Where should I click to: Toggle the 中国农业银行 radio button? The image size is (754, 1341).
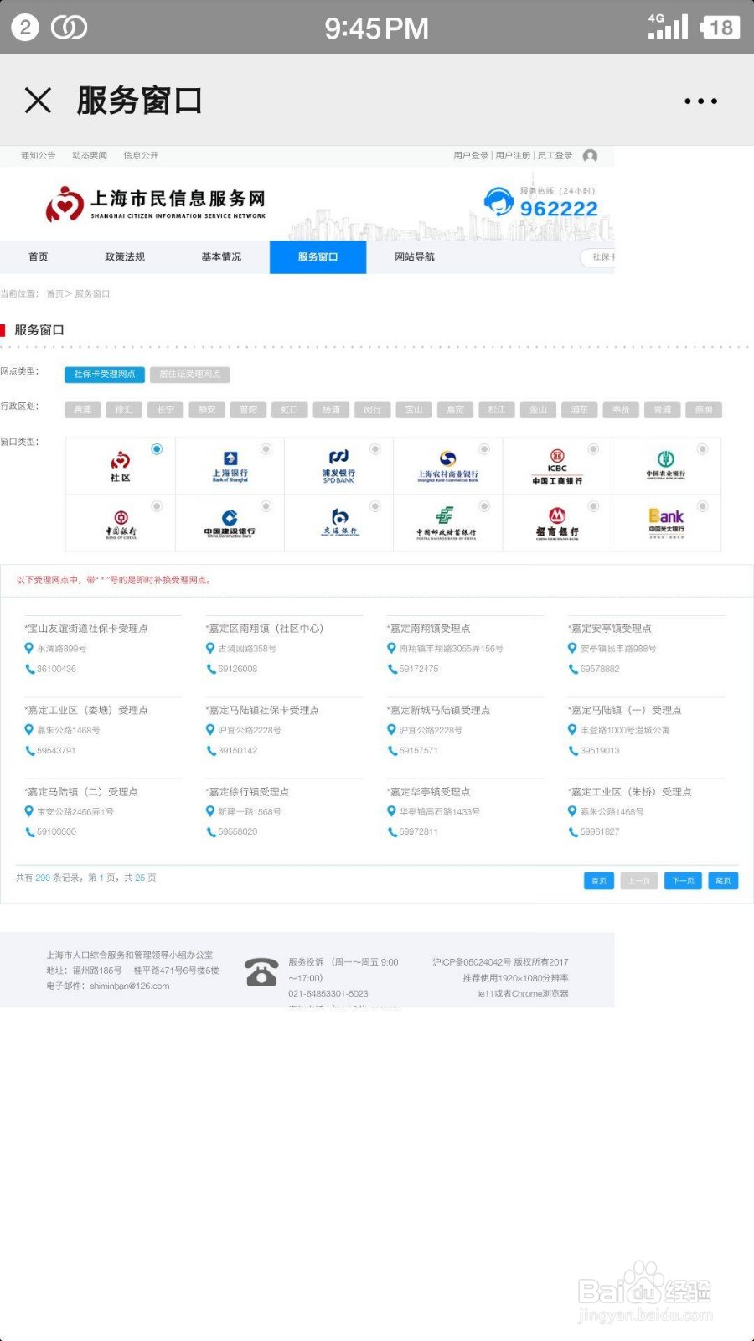coord(703,449)
